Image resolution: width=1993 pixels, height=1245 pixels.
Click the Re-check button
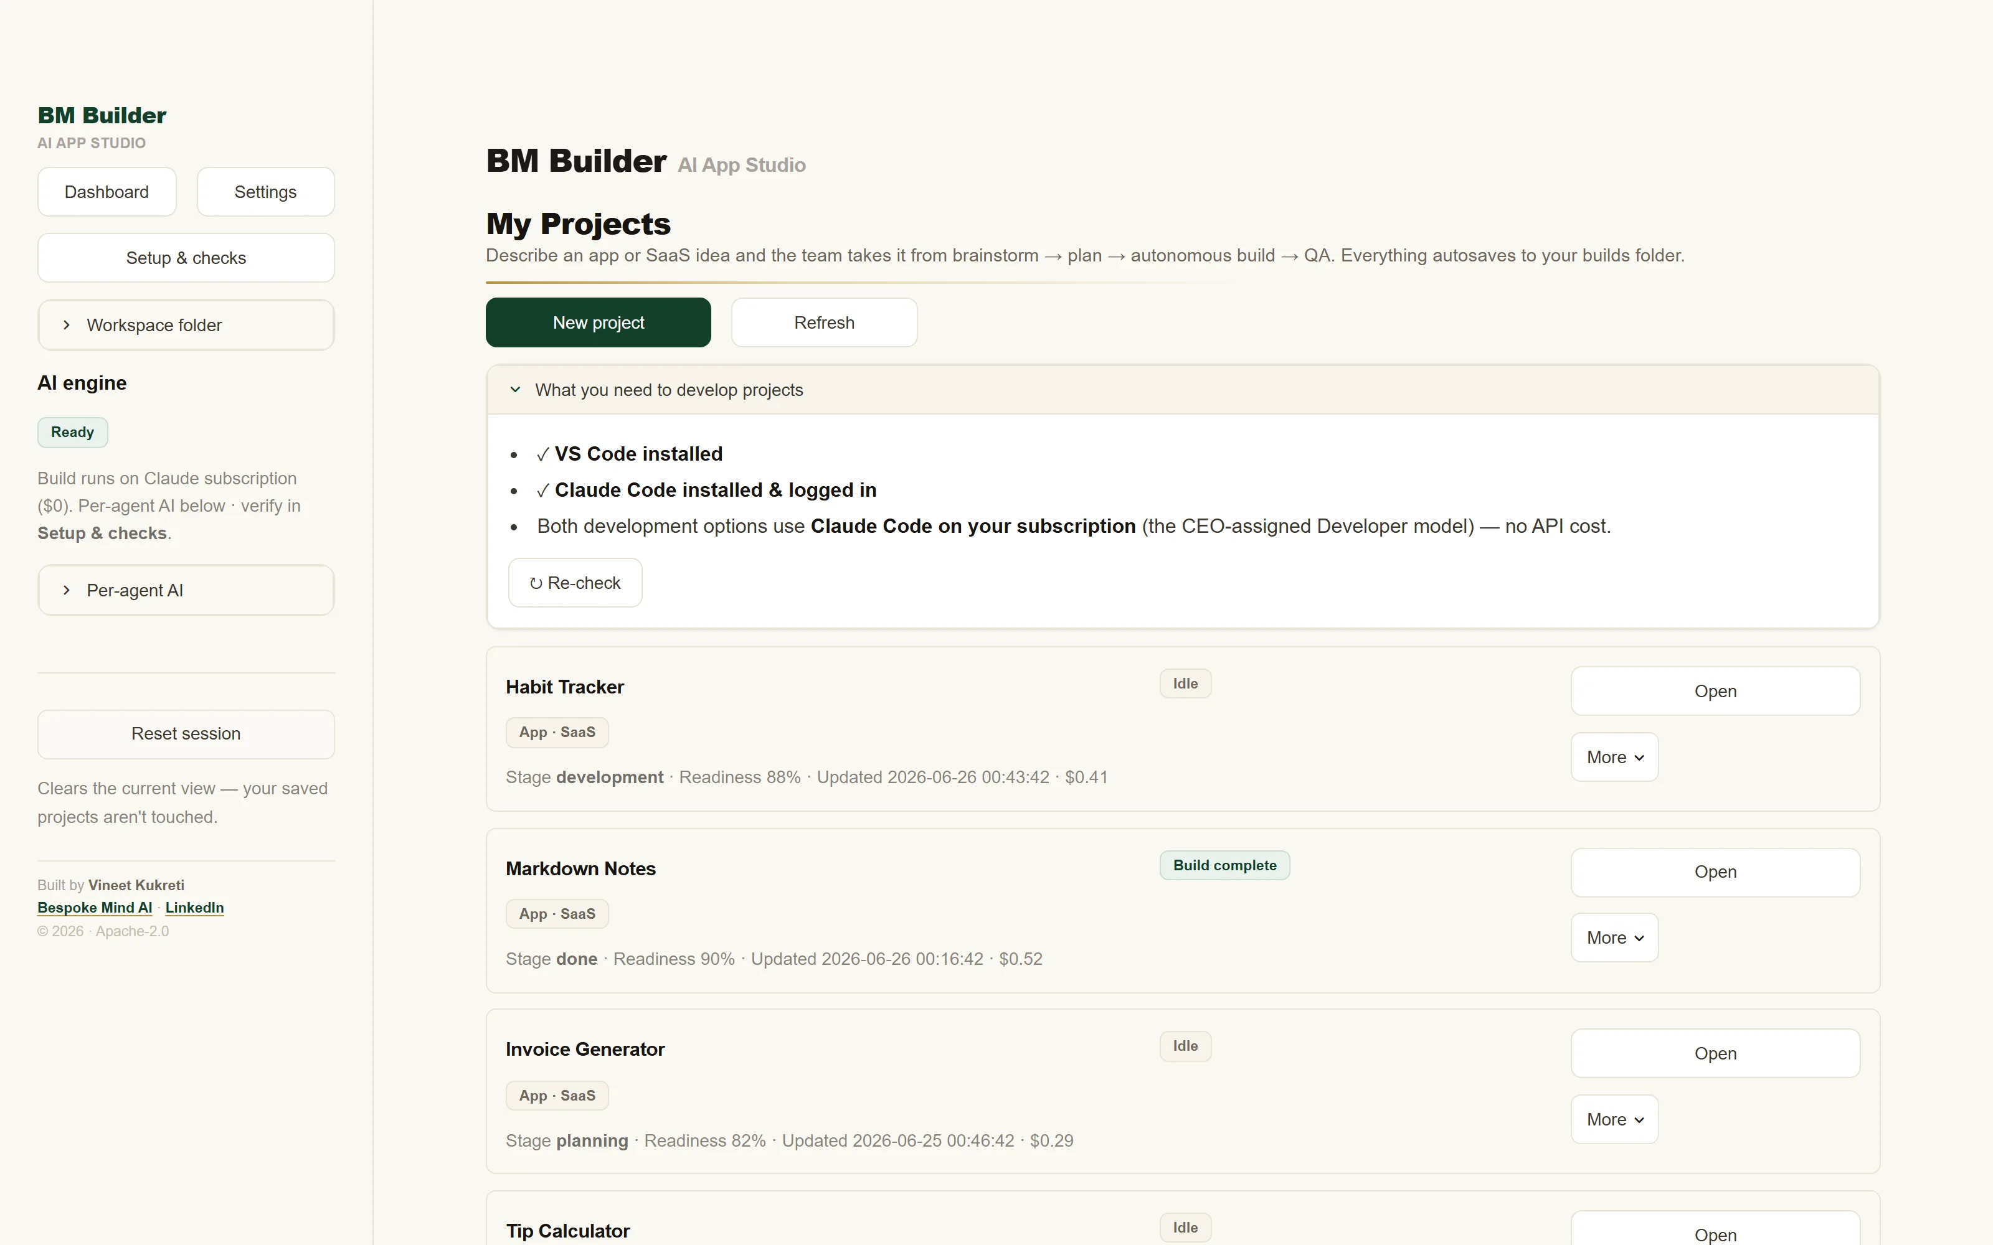pos(575,583)
